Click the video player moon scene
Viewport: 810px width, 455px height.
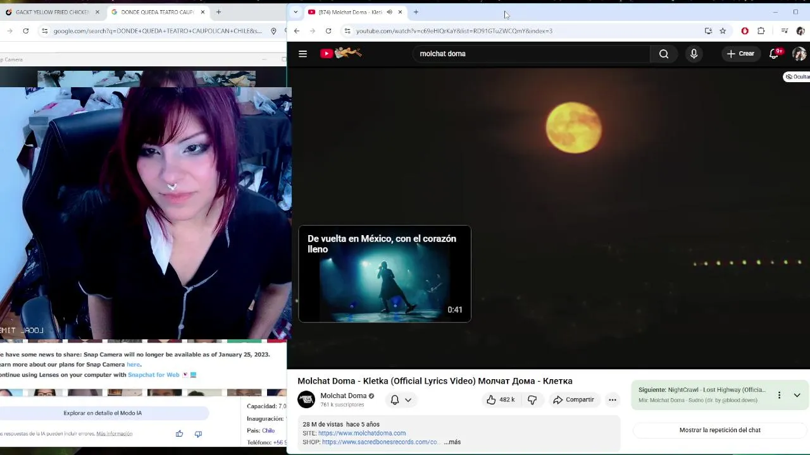click(x=548, y=218)
